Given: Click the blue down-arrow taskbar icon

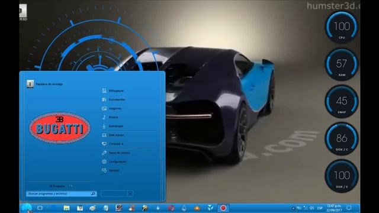Looking at the screenshot, I should (158, 208).
